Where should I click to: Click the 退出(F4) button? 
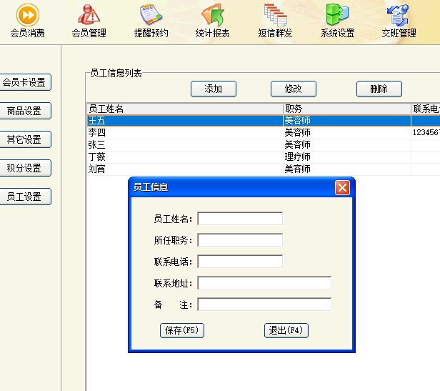(x=286, y=330)
